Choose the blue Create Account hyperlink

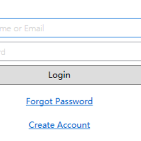(60, 125)
